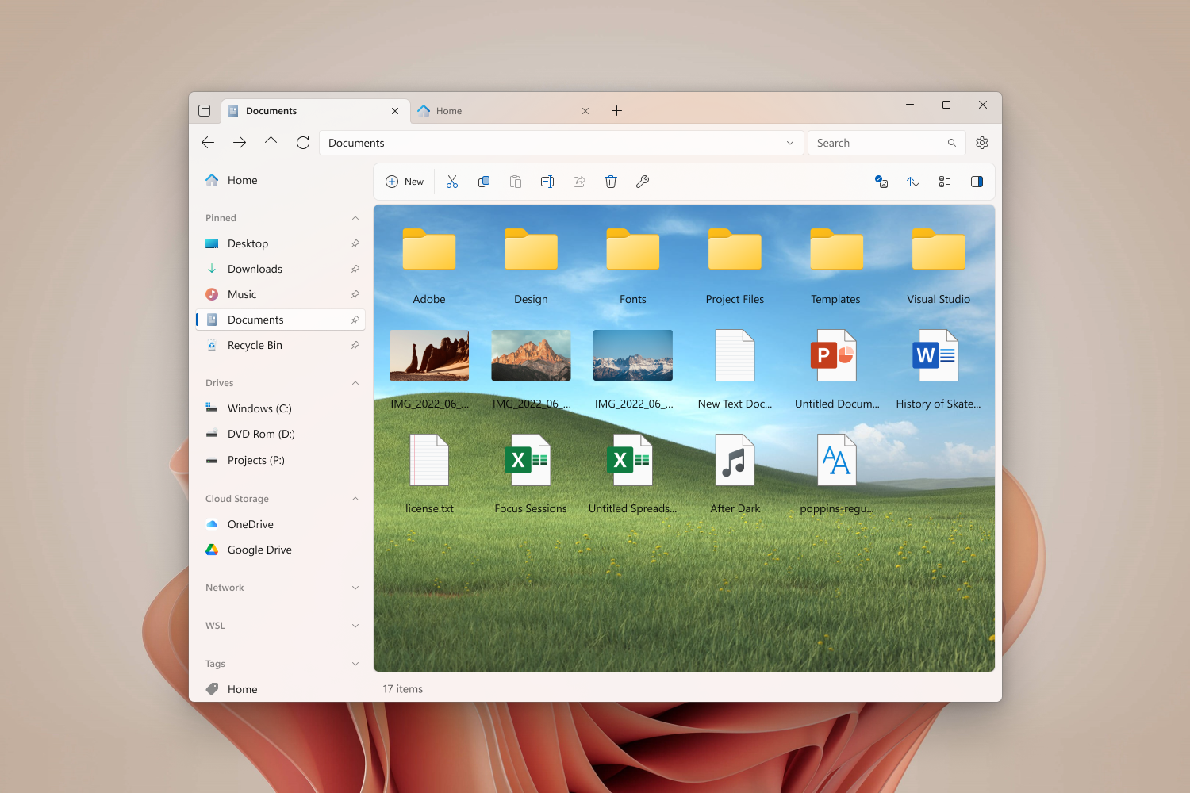Image resolution: width=1190 pixels, height=793 pixels.
Task: Open Properties via the wrench icon
Action: 643,181
